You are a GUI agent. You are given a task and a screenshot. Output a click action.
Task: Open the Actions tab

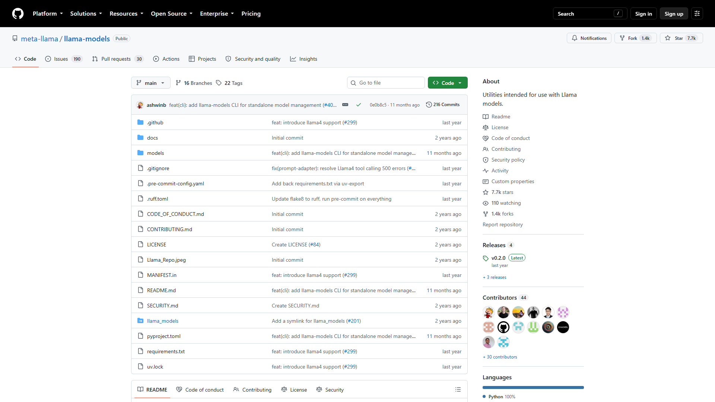[166, 59]
